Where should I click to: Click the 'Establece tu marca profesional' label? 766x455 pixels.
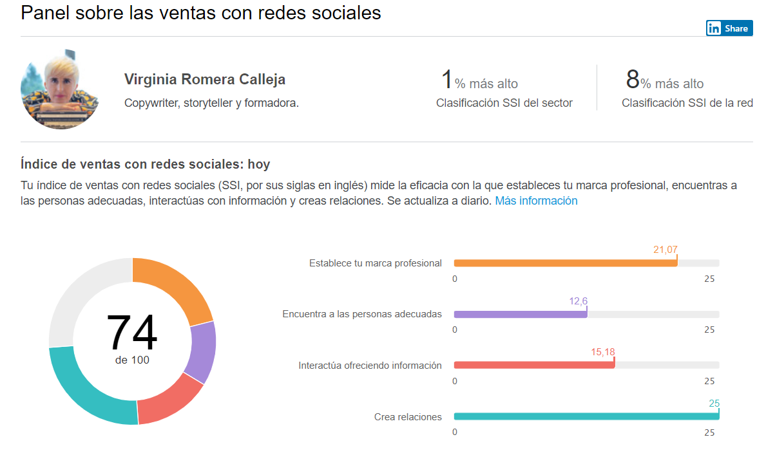click(x=375, y=263)
